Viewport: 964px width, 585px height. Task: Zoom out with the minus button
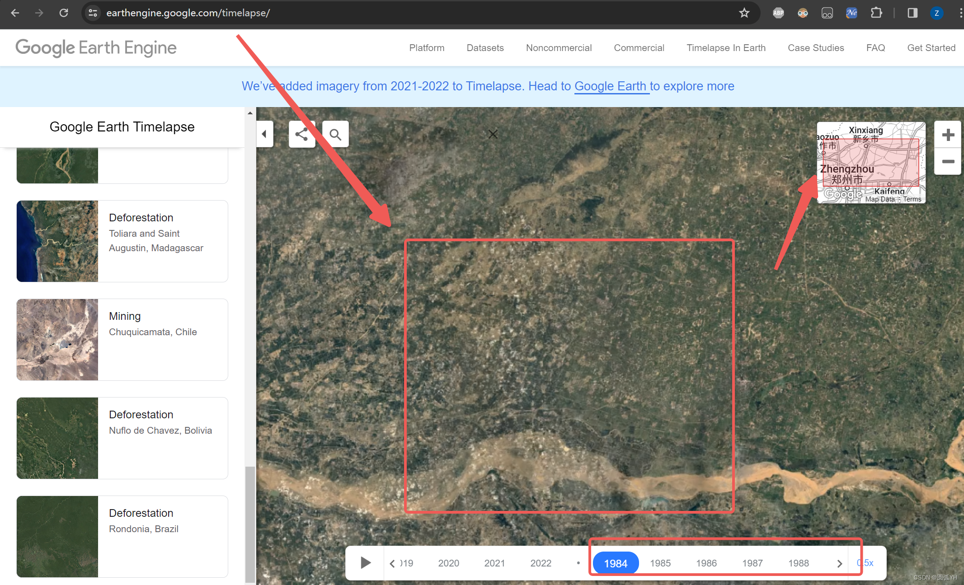pos(948,161)
